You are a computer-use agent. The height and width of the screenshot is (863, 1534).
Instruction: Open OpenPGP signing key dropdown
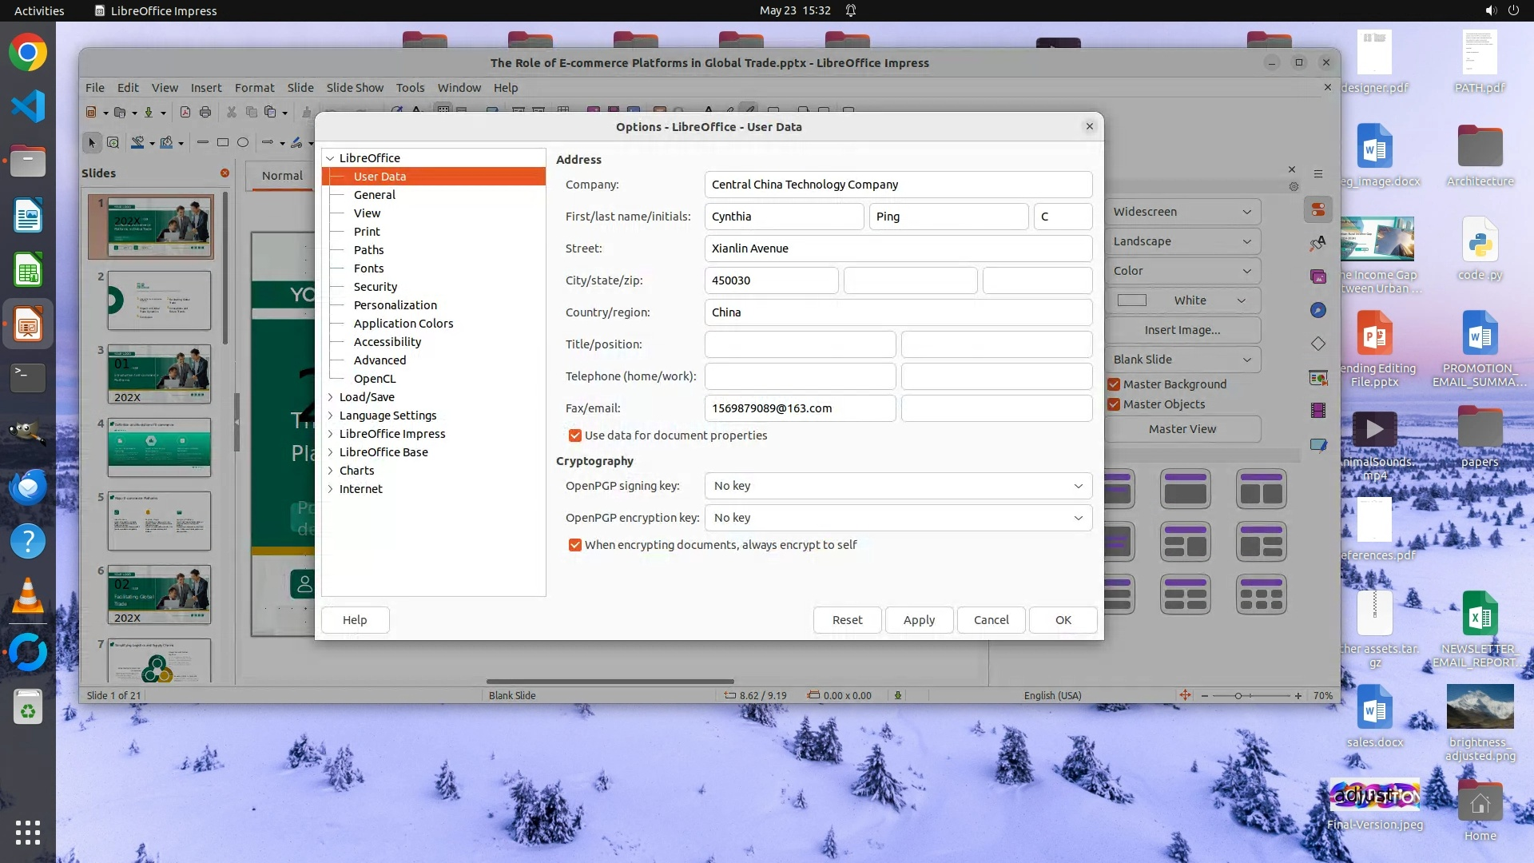coord(897,486)
